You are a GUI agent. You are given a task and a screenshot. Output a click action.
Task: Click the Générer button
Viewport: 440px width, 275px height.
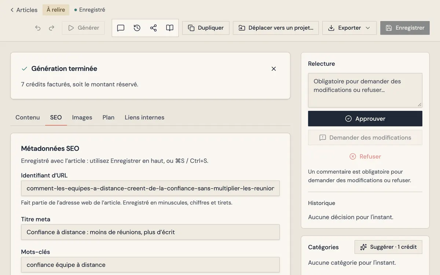click(x=83, y=28)
